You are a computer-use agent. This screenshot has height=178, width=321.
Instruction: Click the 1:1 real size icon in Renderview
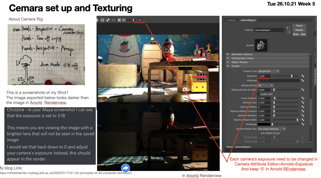tap(113, 20)
